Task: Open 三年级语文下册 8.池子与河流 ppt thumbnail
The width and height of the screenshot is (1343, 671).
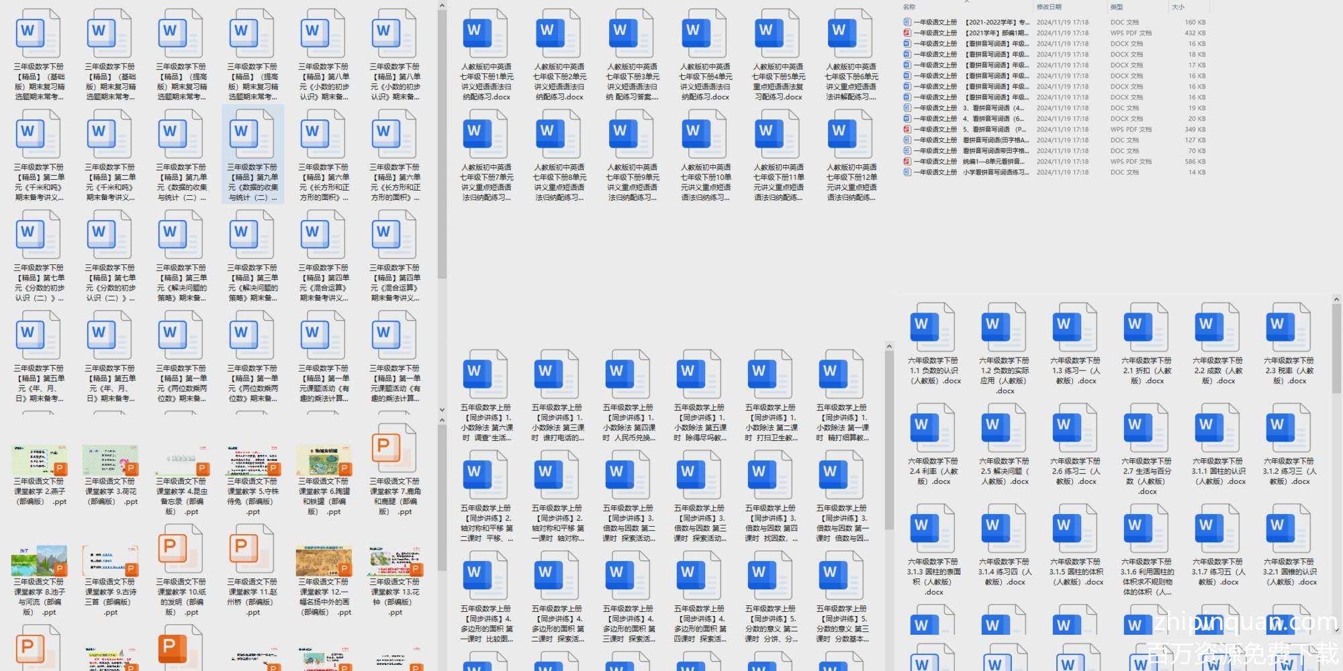Action: [39, 562]
